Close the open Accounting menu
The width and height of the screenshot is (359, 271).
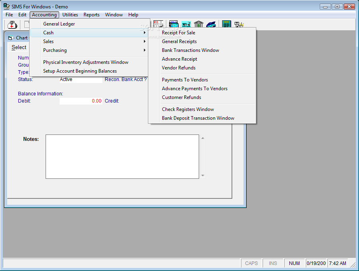(44, 15)
